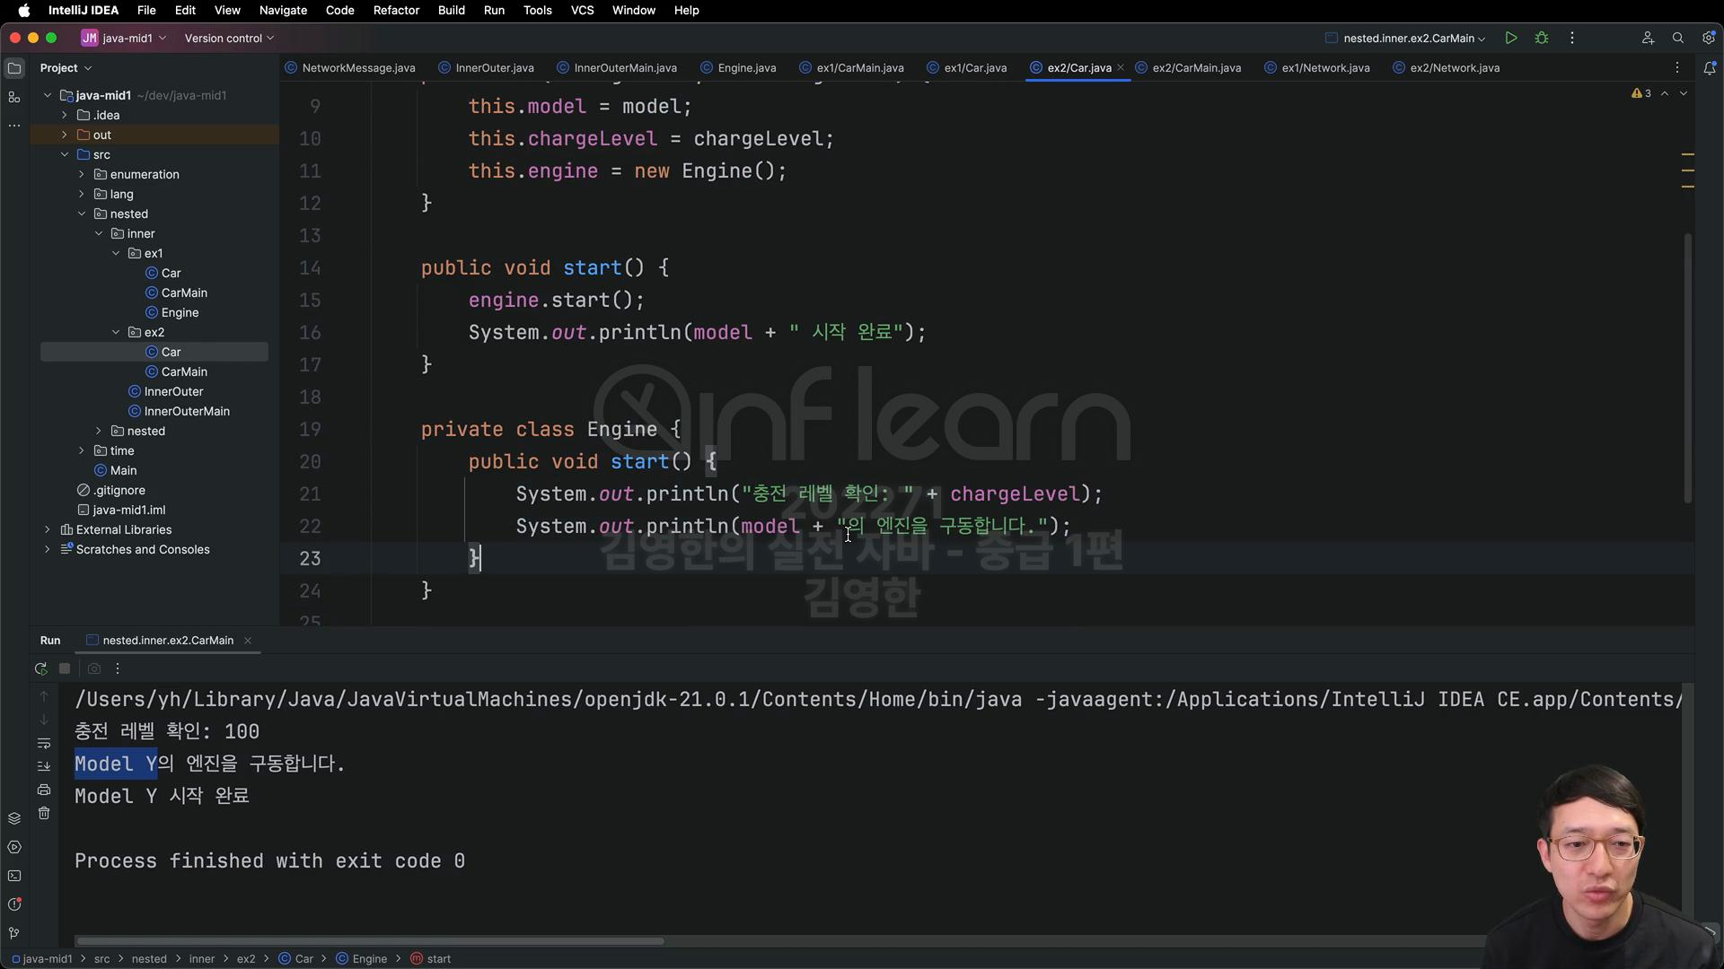The width and height of the screenshot is (1724, 969).
Task: Close the ex2/Car.java tab
Action: [1121, 68]
